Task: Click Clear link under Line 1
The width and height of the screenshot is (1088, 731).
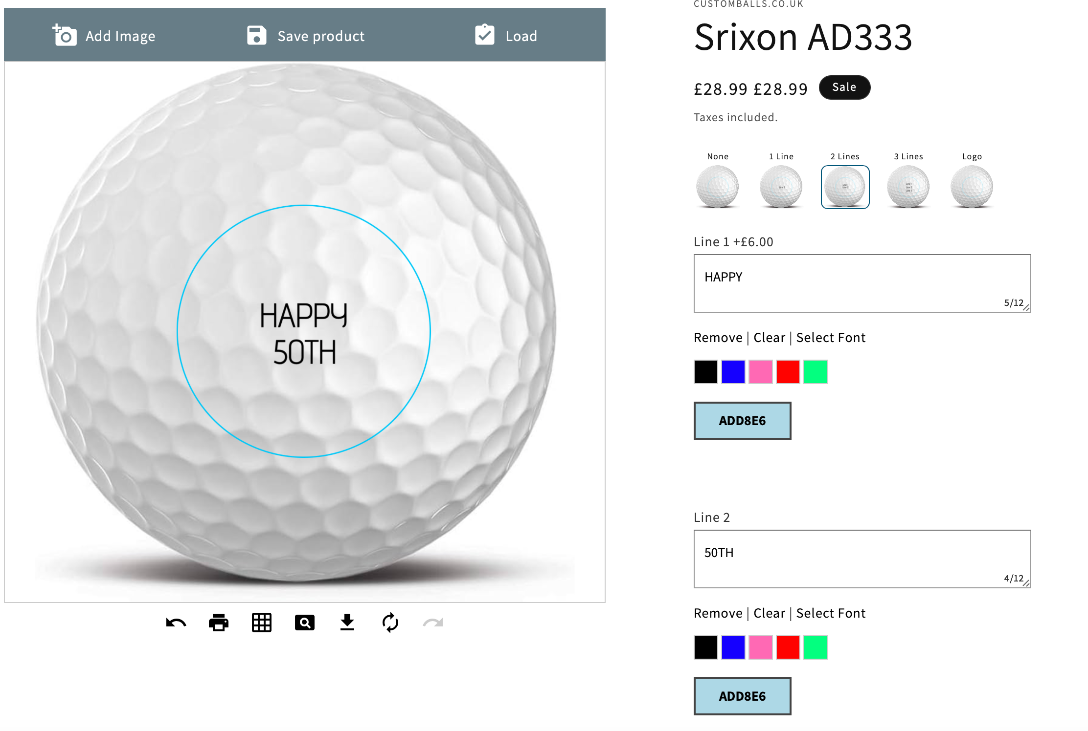Action: point(769,338)
